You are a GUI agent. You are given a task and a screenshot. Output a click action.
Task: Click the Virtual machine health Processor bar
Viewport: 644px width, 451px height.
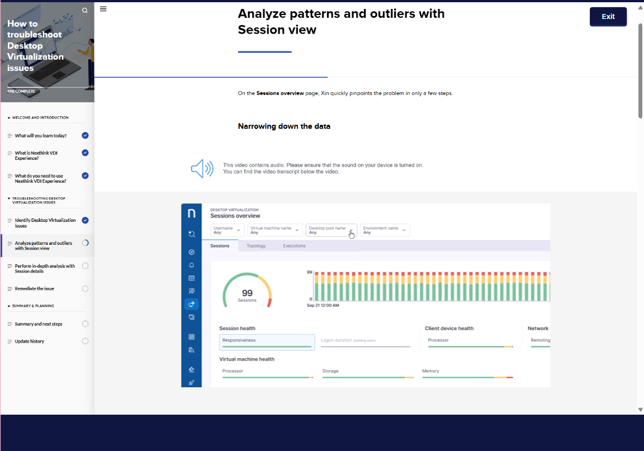click(x=268, y=377)
